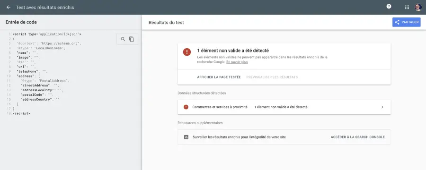The height and width of the screenshot is (170, 426).
Task: Open the Google apps grid
Action: tap(407, 8)
